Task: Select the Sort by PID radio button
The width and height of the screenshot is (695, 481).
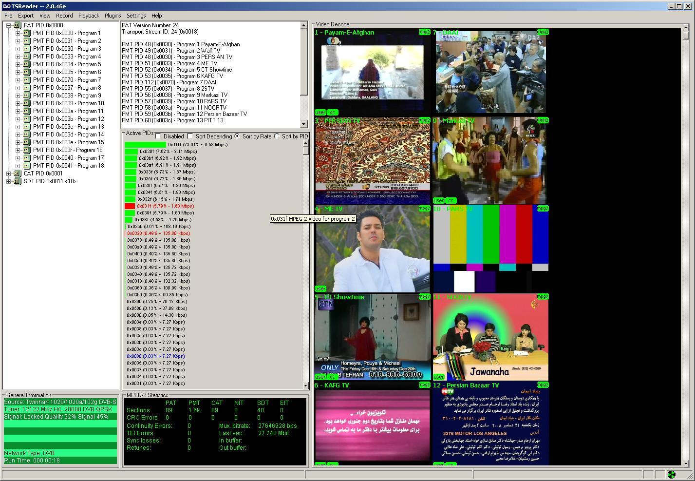Action: pos(277,136)
